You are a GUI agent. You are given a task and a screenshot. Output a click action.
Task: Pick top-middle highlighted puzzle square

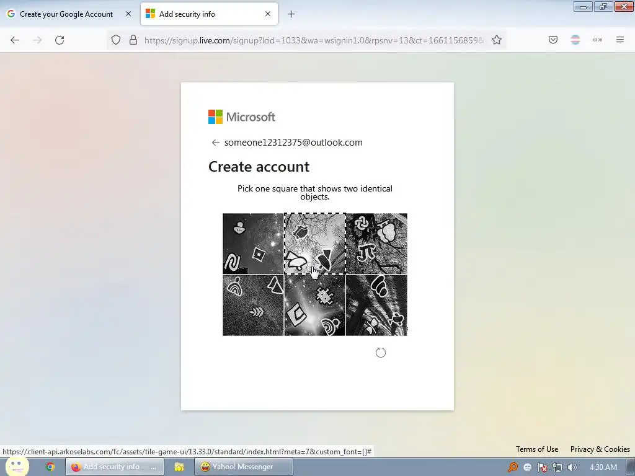pos(314,244)
